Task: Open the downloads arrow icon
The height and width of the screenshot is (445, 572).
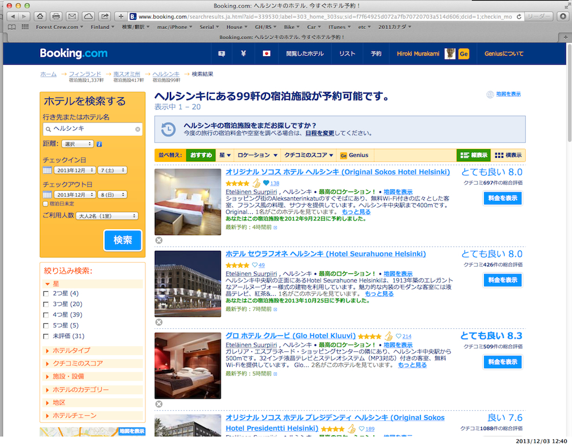Action: [563, 17]
